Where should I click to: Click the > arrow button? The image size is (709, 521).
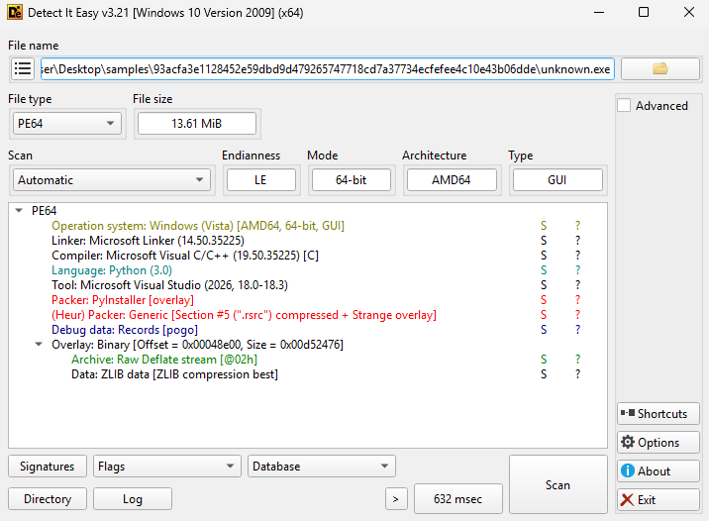pyautogui.click(x=396, y=499)
